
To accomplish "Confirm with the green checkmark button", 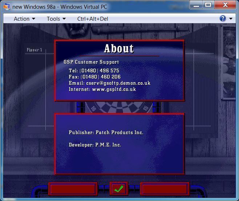I will point(119,189).
